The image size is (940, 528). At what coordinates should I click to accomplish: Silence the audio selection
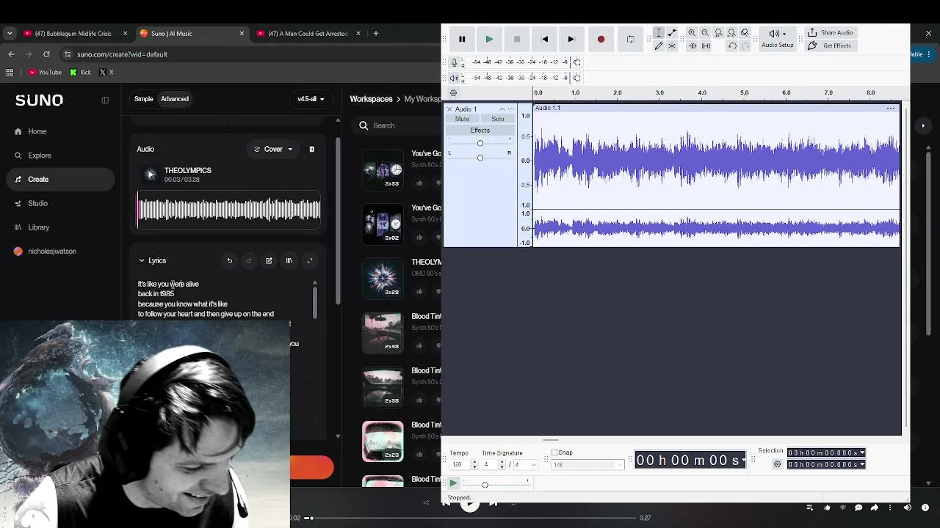[x=706, y=46]
